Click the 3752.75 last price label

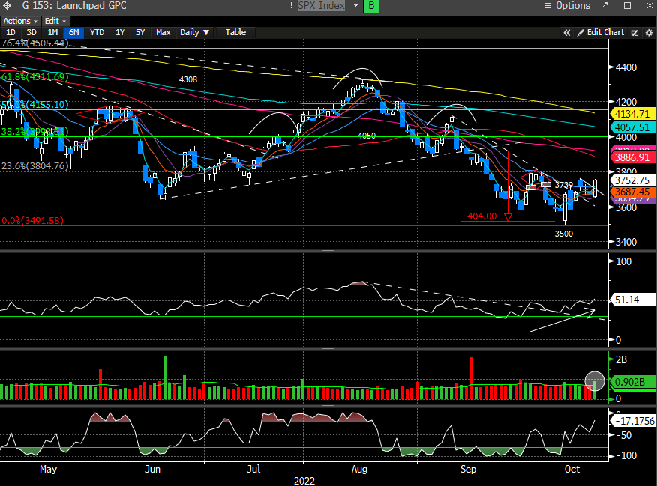(633, 180)
